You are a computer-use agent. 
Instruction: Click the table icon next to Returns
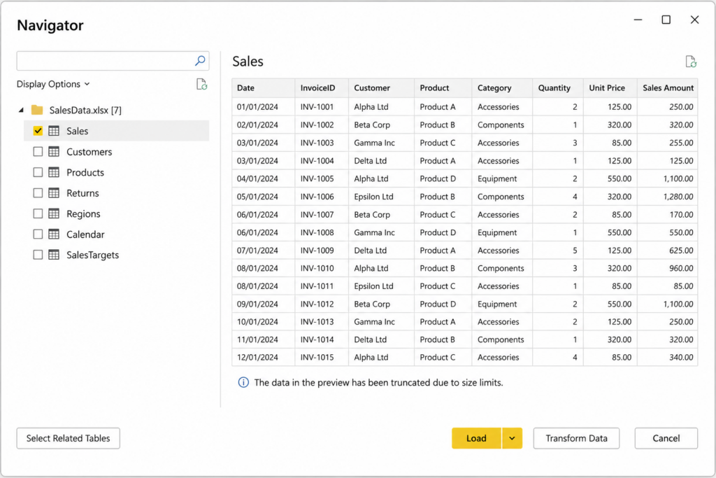coord(54,193)
